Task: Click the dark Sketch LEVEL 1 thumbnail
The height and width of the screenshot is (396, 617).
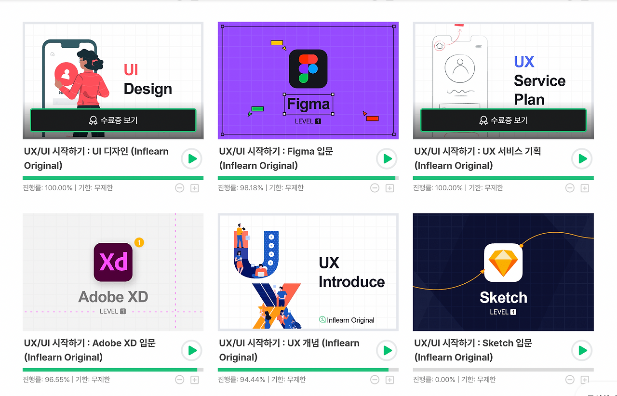Action: [x=503, y=272]
